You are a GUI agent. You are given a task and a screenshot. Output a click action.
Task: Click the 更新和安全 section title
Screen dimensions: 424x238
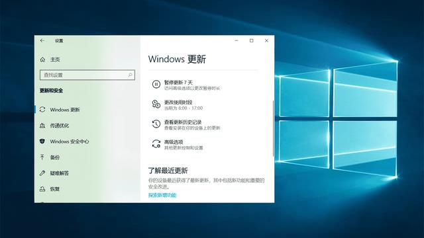(x=52, y=91)
